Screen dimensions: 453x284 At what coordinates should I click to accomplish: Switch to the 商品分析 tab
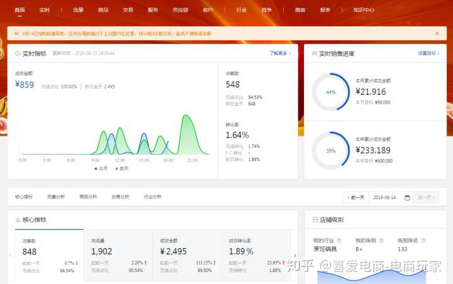tap(88, 197)
